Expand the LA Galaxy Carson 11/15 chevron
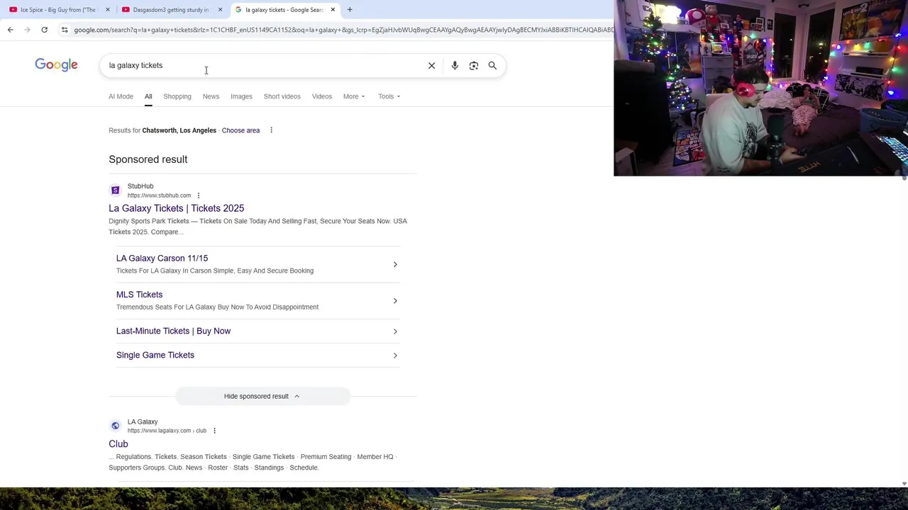 (395, 264)
